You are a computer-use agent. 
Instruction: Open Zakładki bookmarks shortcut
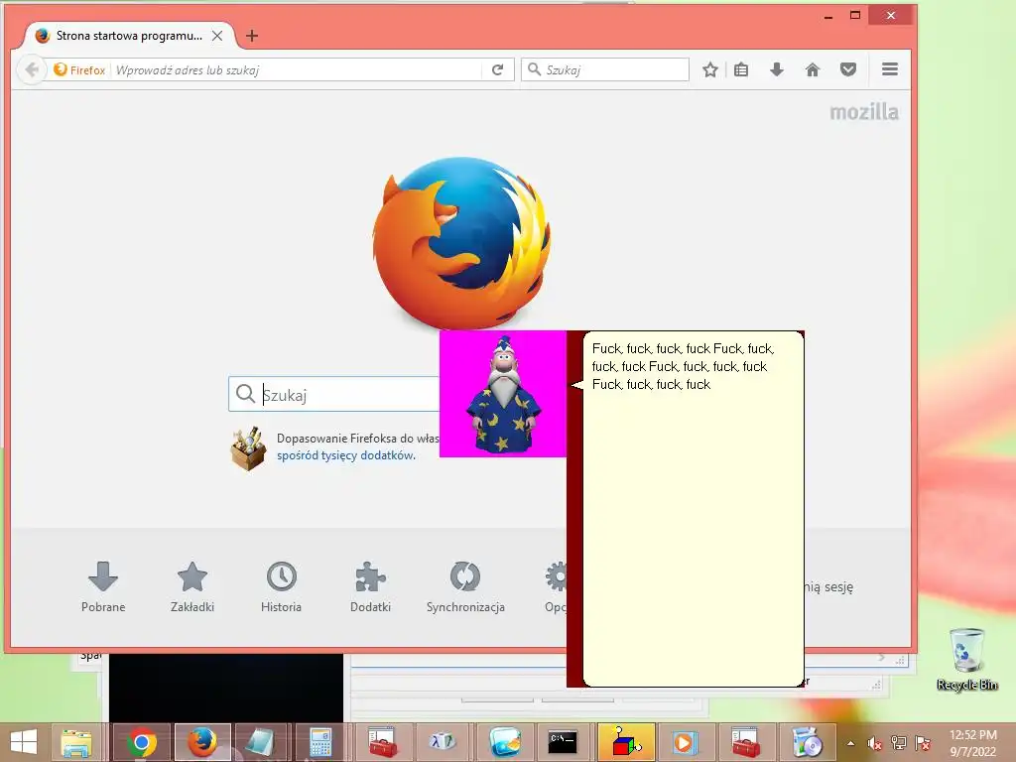click(x=192, y=586)
